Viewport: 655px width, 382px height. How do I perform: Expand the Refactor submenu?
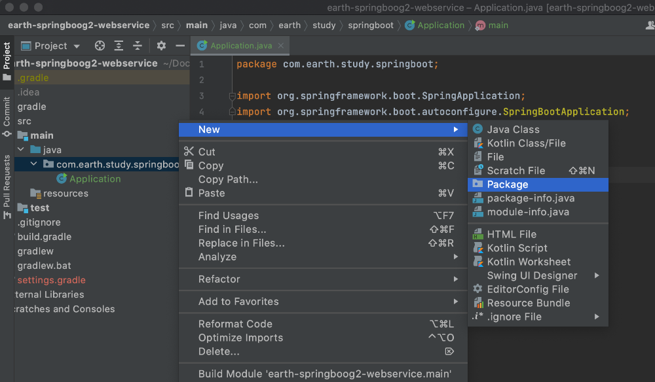point(323,279)
